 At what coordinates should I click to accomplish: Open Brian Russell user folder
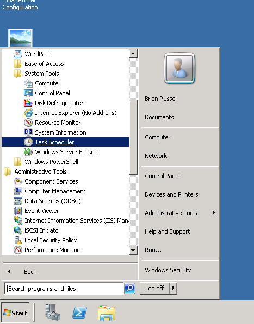[x=161, y=99]
